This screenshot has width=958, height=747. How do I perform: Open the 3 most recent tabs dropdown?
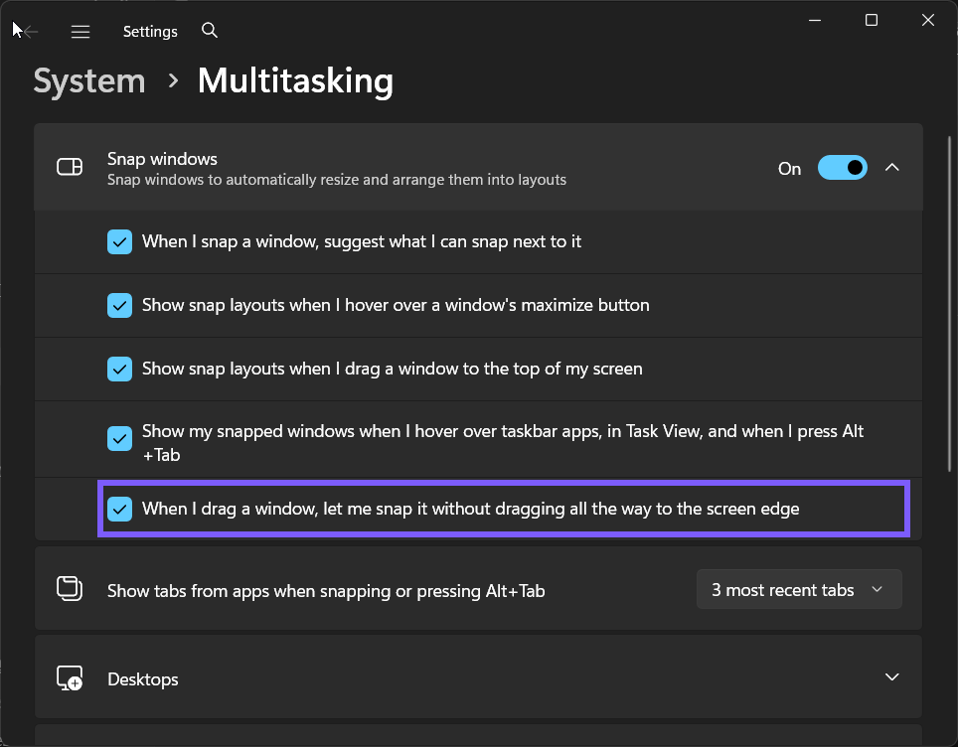pos(799,589)
